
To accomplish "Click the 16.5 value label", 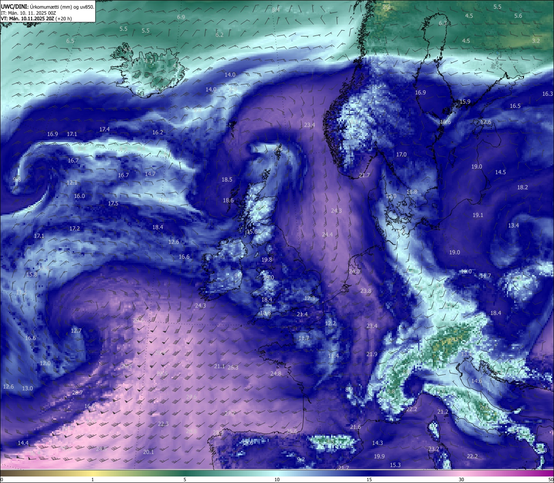I will 515,106.
